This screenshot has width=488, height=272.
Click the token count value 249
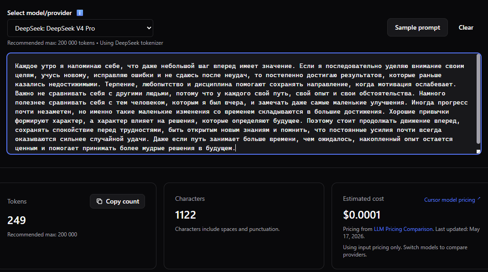pos(16,220)
